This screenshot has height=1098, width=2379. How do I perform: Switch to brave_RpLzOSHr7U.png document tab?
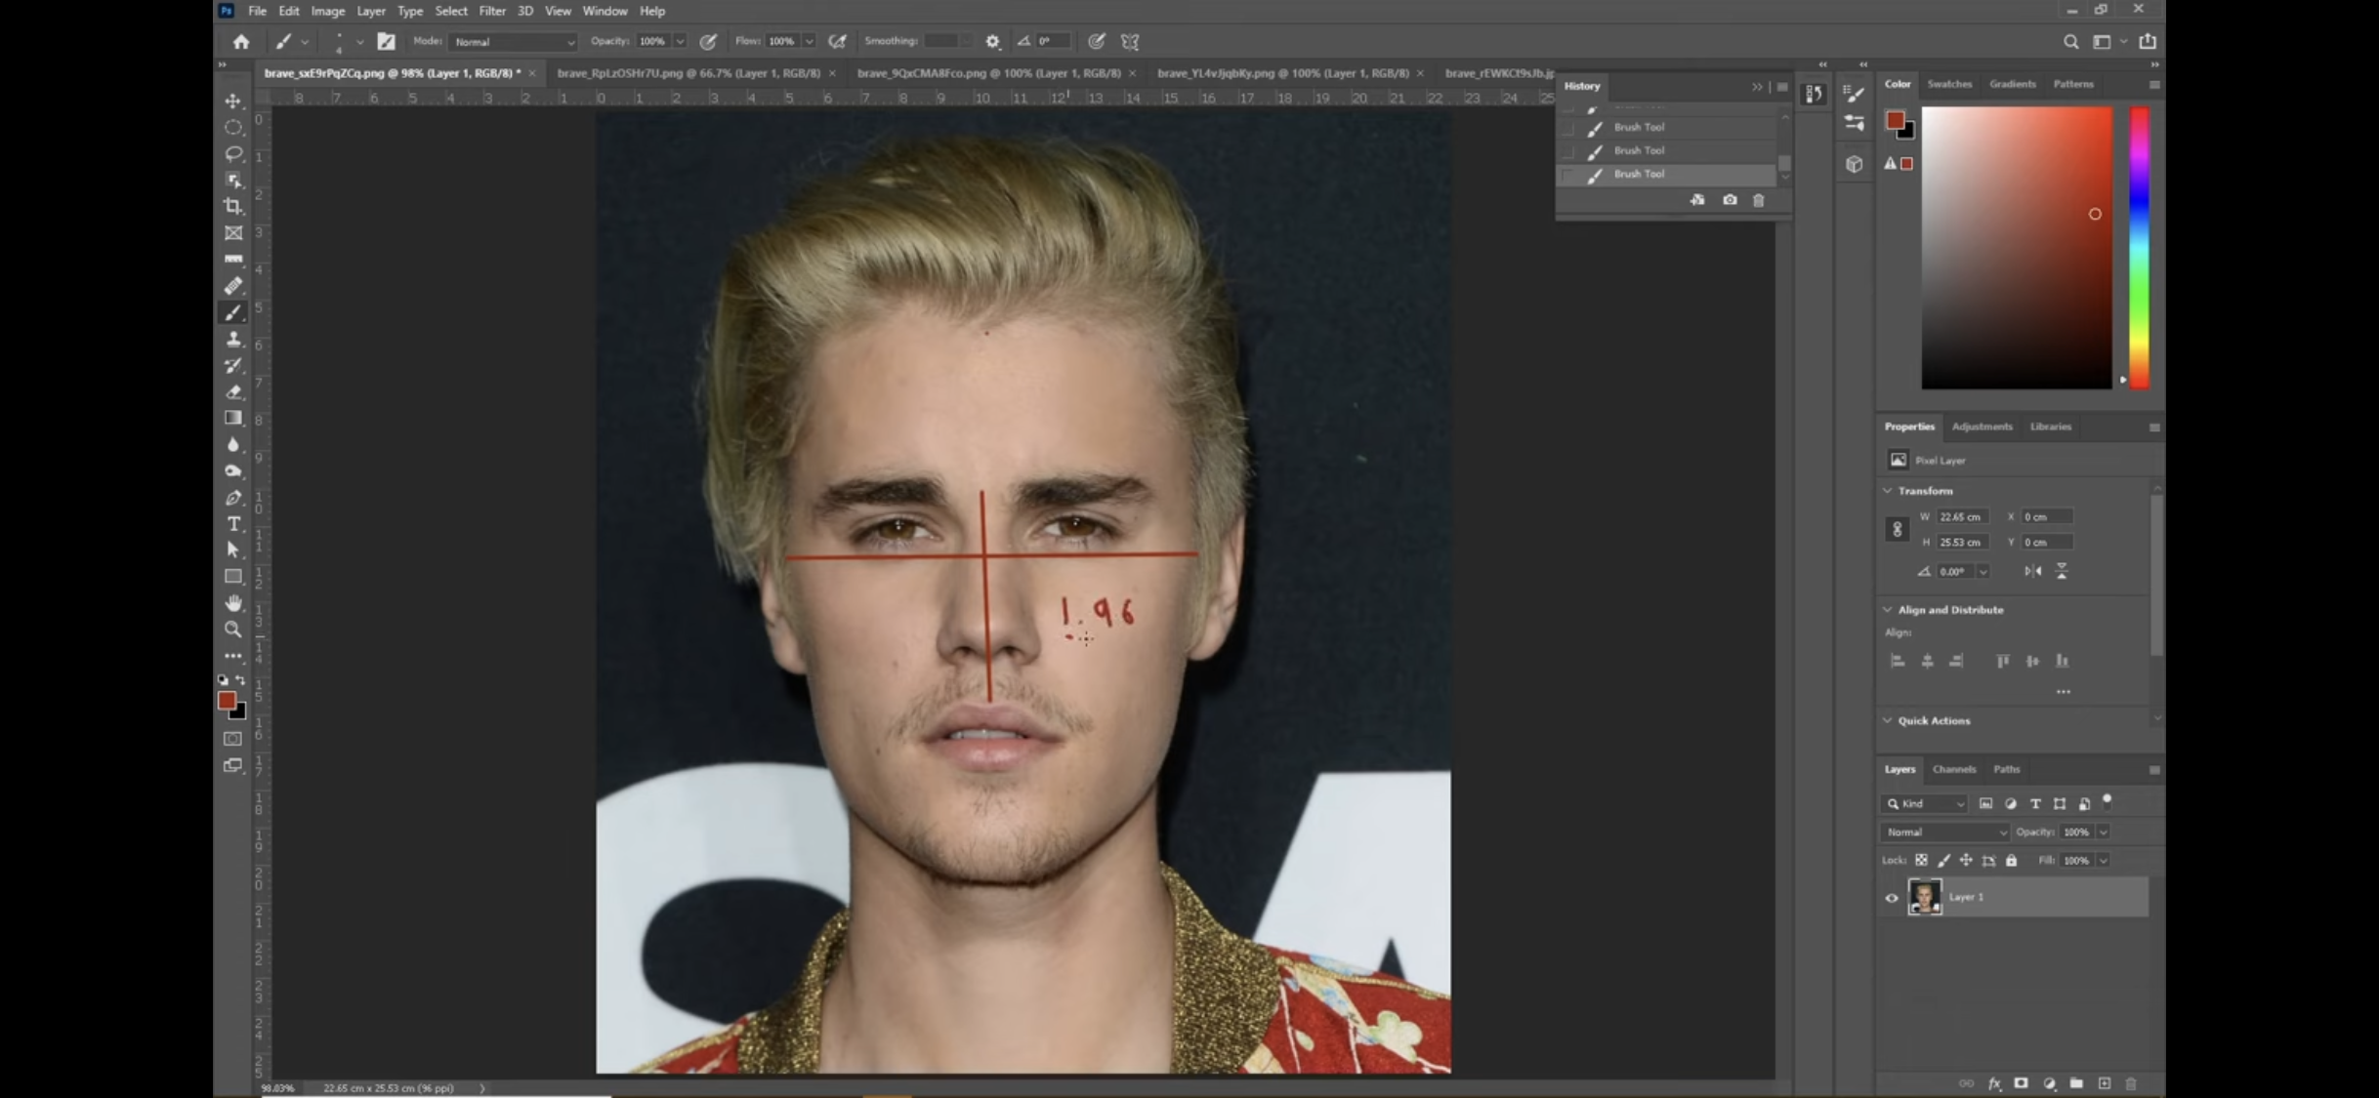[x=689, y=73]
